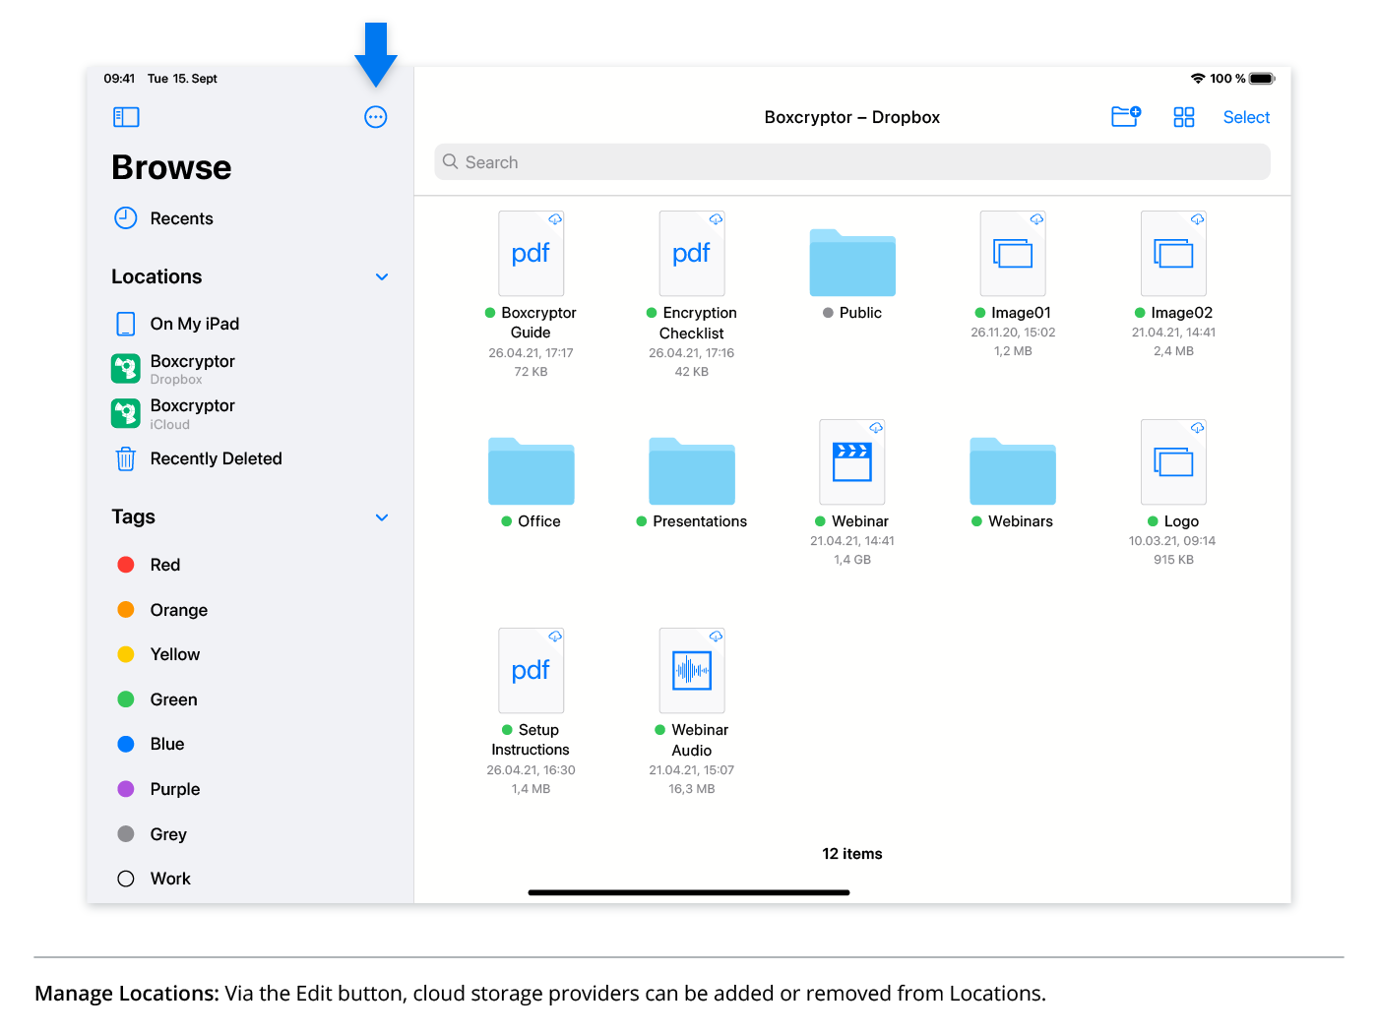Open the Webinars folder
Viewport: 1378px width, 1033px height.
point(1013,471)
